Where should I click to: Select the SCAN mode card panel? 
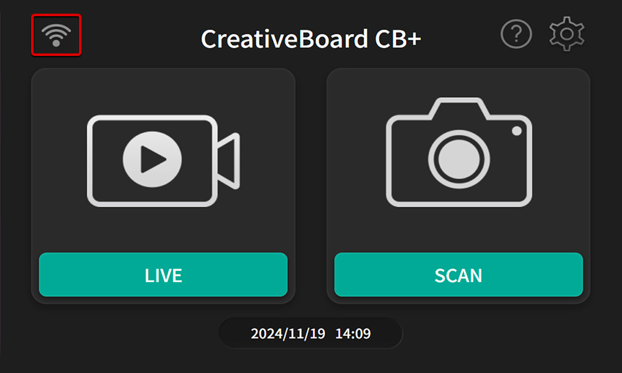click(x=458, y=186)
